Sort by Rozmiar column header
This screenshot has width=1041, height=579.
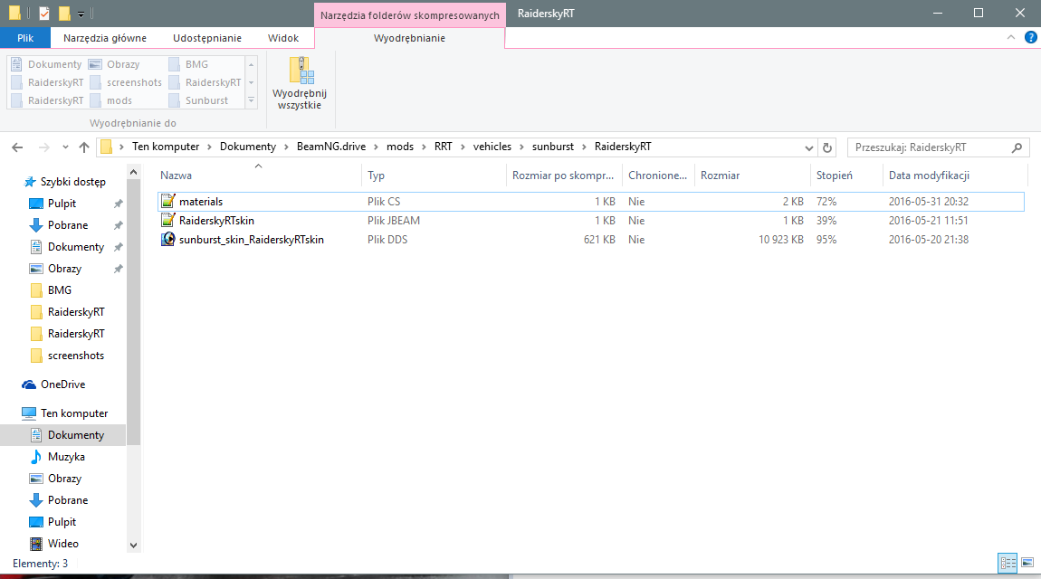[x=720, y=176]
